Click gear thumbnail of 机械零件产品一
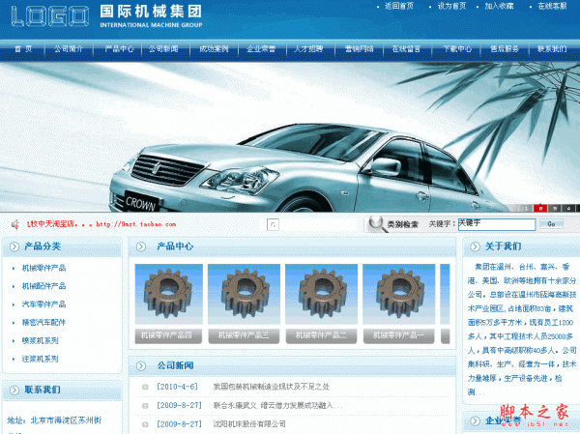 [398, 294]
